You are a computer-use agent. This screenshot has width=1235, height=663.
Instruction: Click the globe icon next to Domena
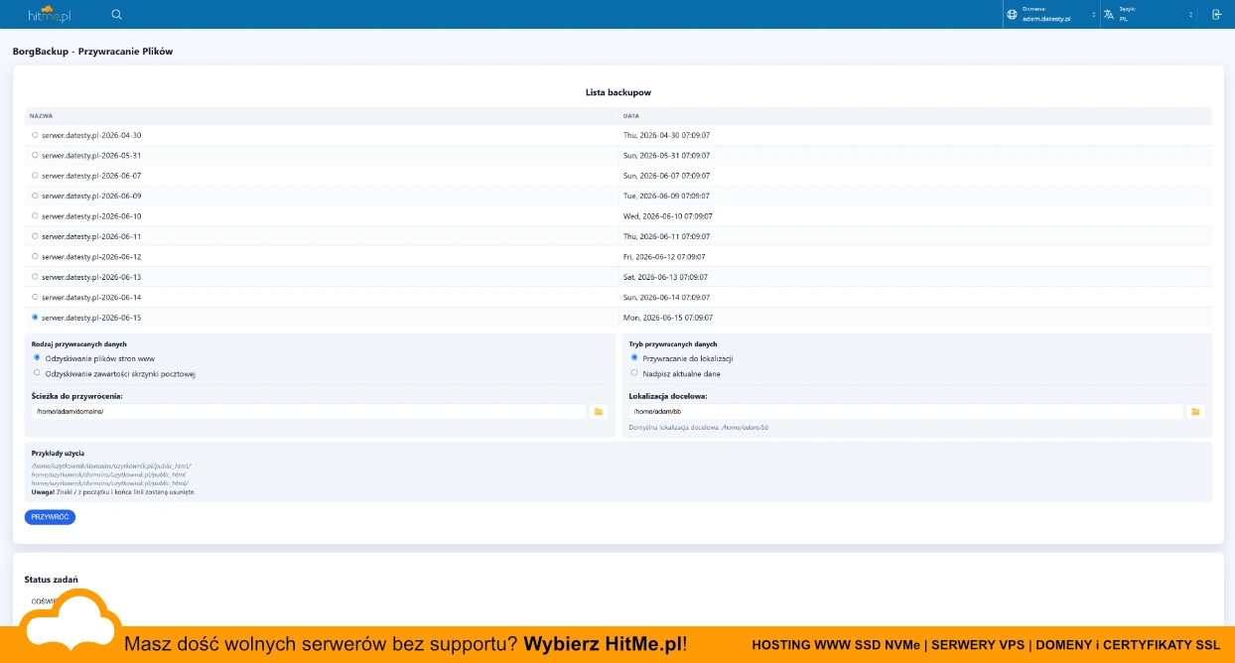[1012, 15]
